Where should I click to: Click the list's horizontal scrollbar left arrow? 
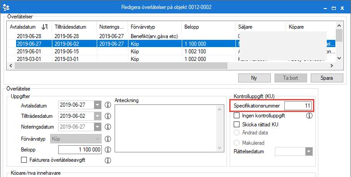pos(11,66)
